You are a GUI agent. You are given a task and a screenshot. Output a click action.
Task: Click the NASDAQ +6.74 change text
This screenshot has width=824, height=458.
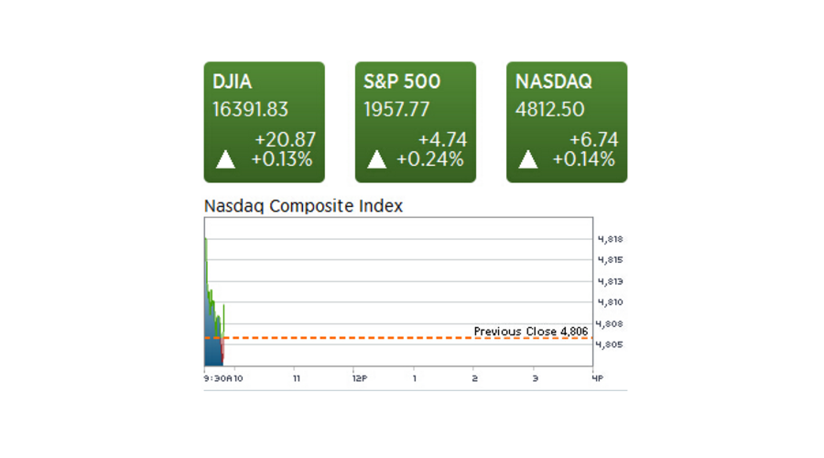pos(594,140)
